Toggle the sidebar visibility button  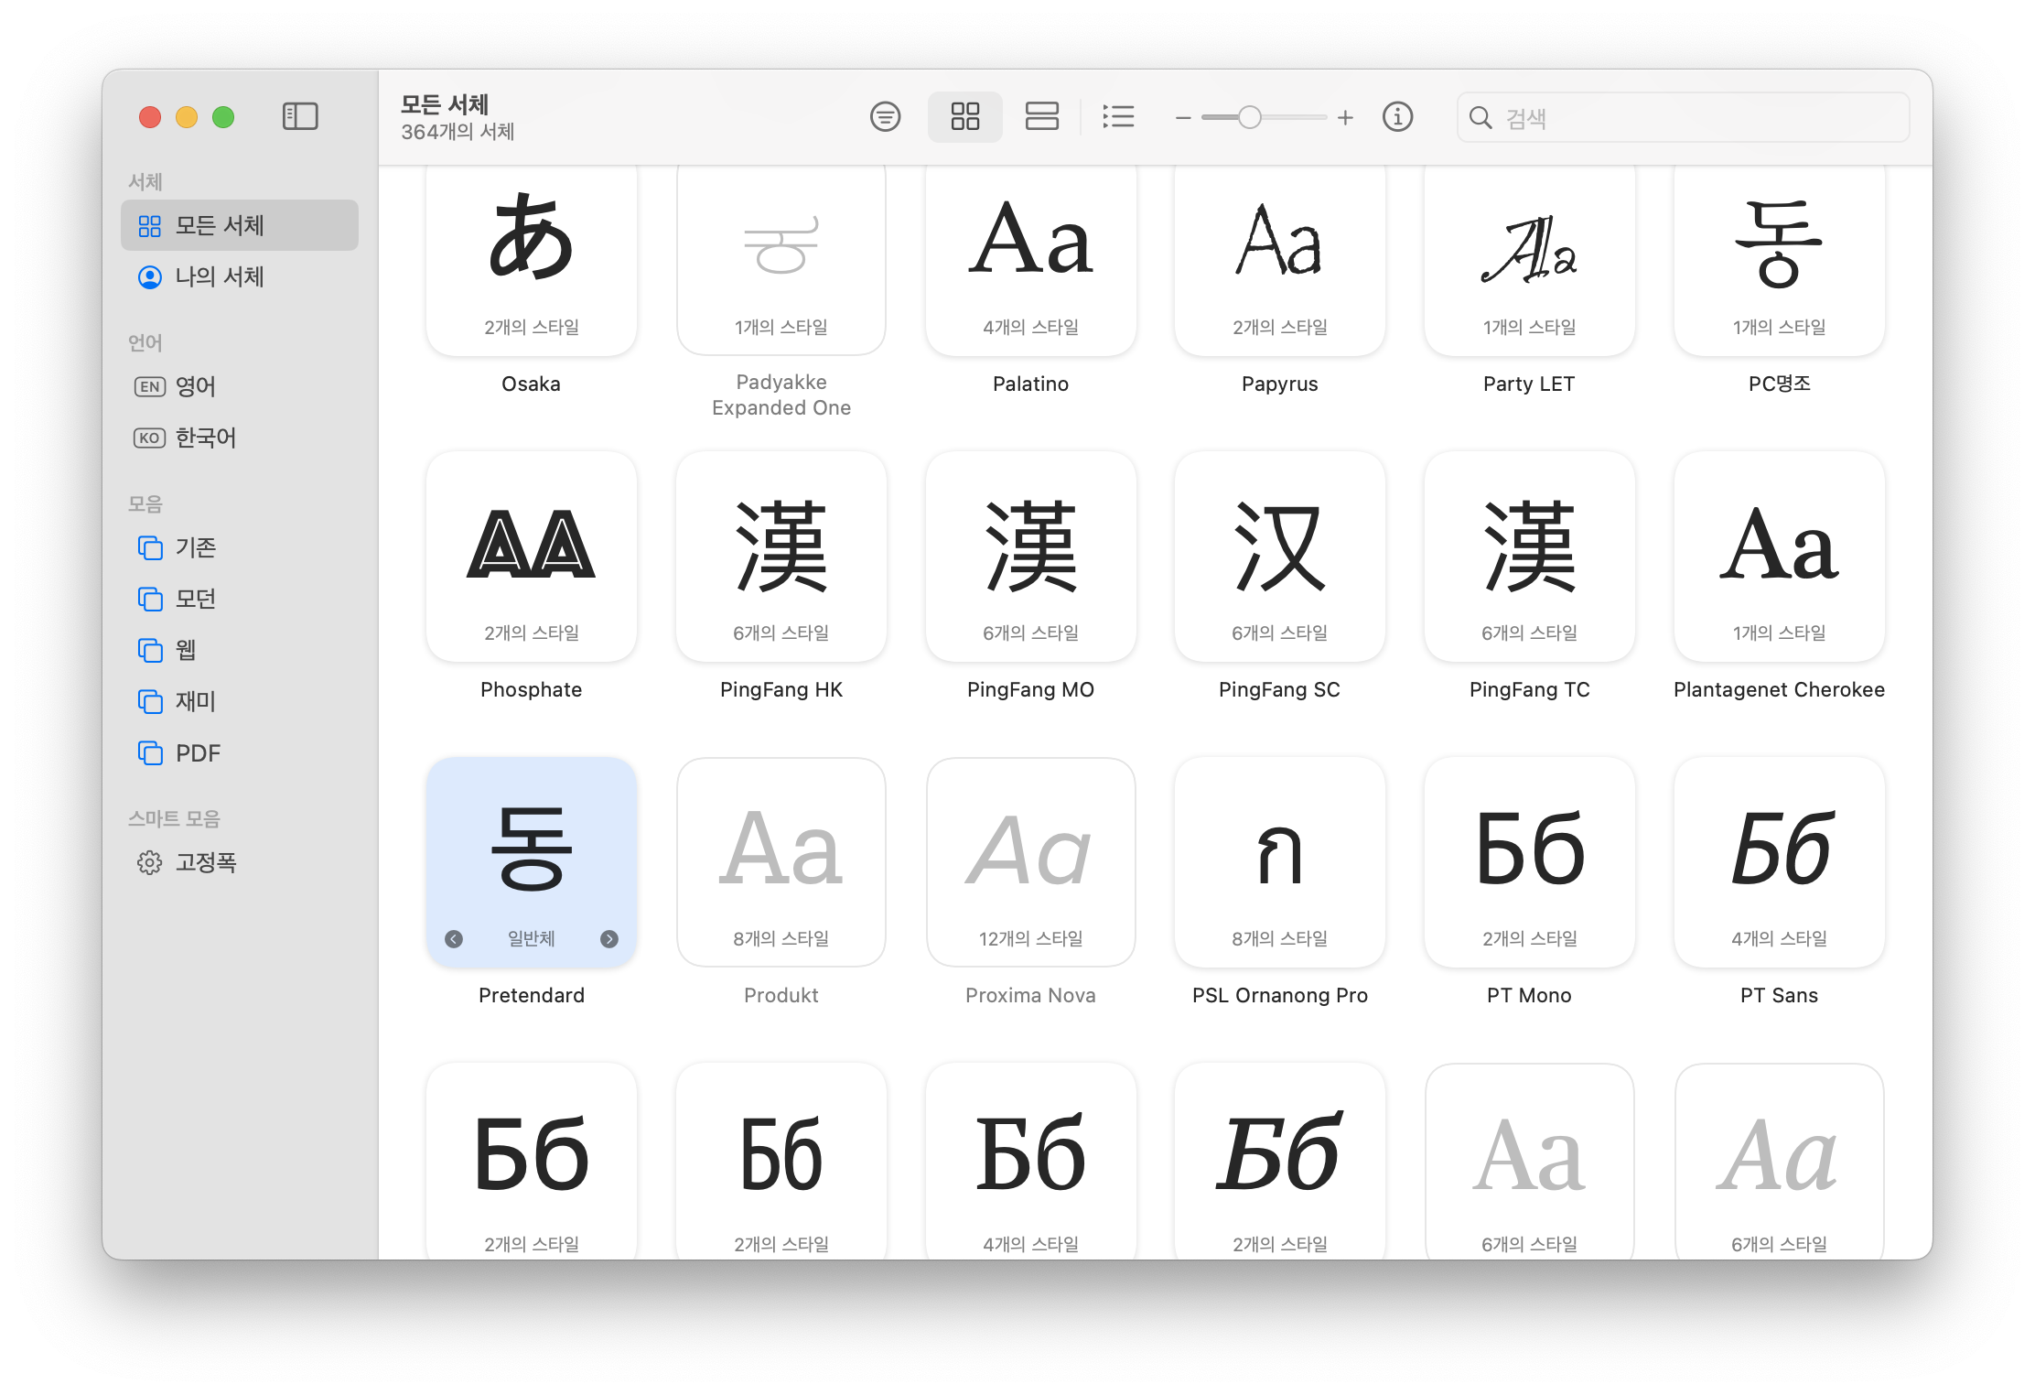click(300, 116)
